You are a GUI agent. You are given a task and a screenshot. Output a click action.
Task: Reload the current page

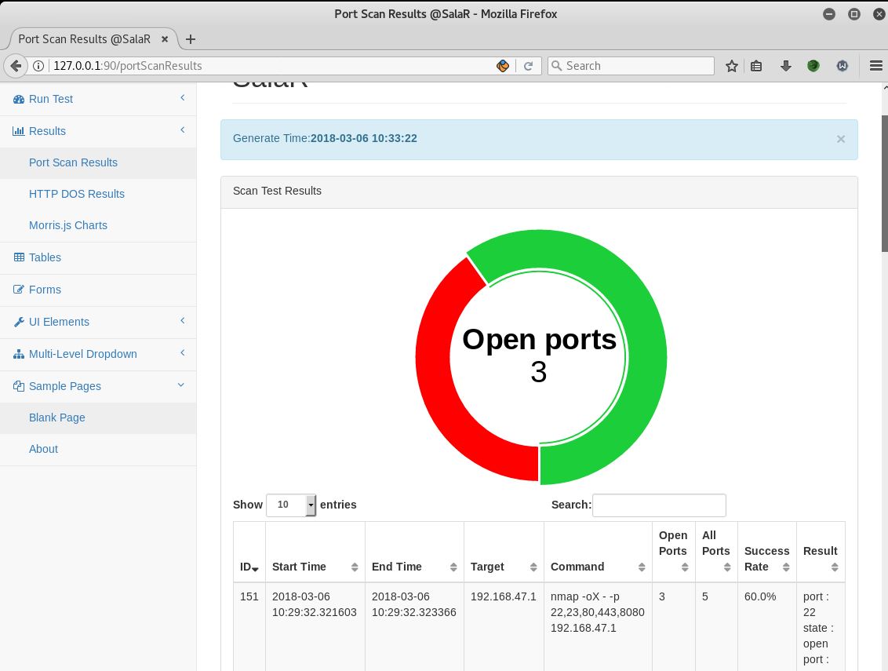(x=529, y=66)
